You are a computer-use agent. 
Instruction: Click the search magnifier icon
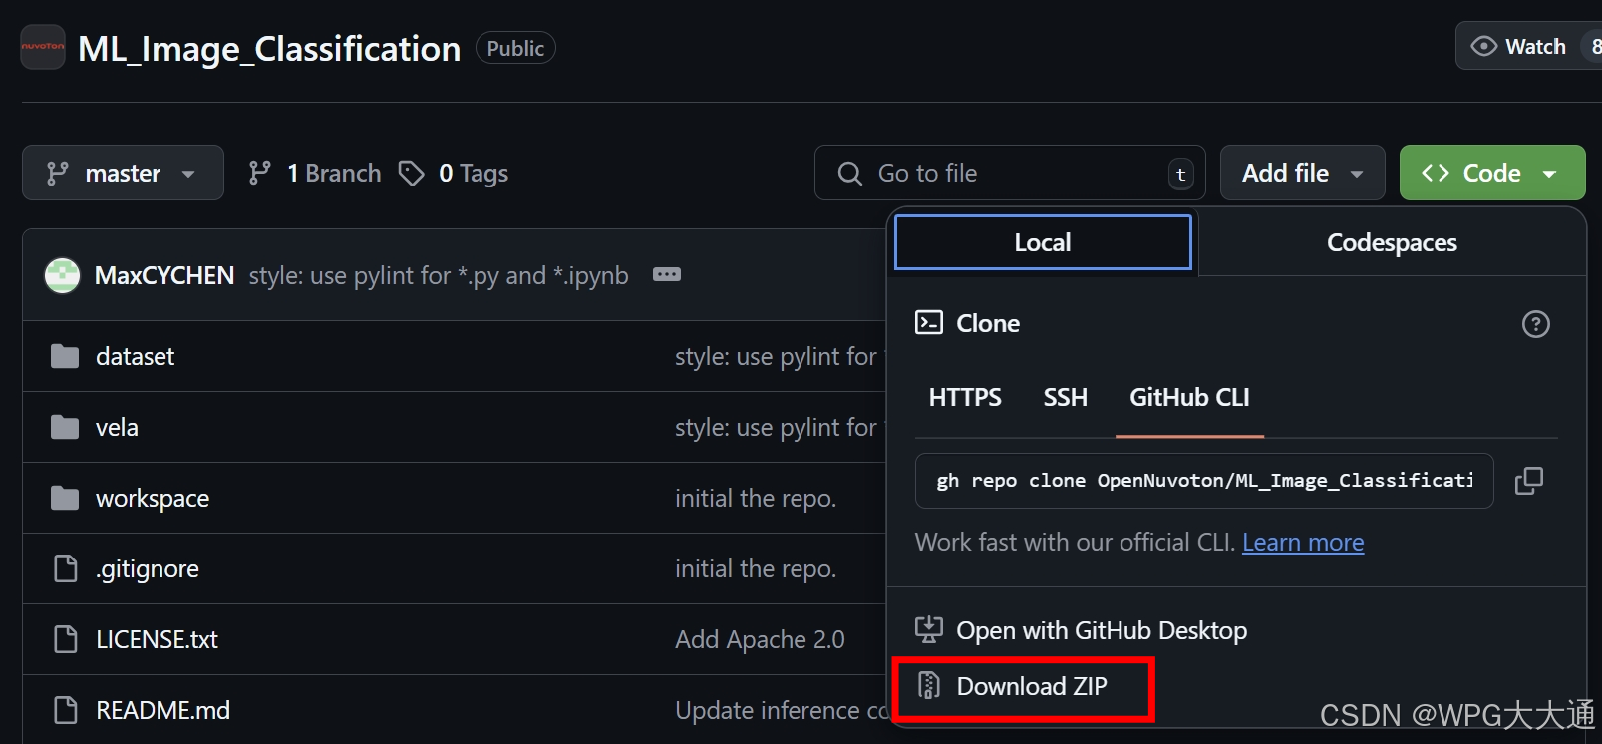pos(850,174)
